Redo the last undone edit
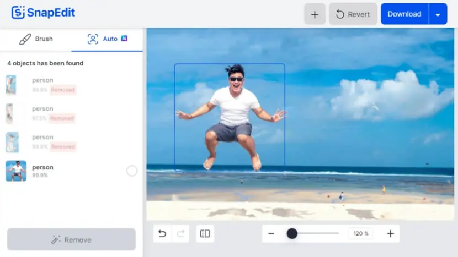The width and height of the screenshot is (458, 257). pos(180,233)
